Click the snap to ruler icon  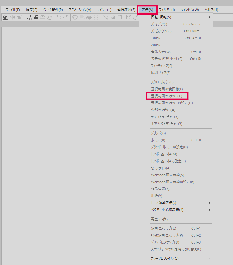pos(129,17)
